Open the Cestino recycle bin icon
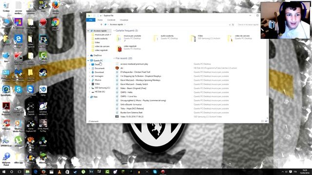Image resolution: width=312 pixels, height=175 pixels. pyautogui.click(x=6, y=6)
